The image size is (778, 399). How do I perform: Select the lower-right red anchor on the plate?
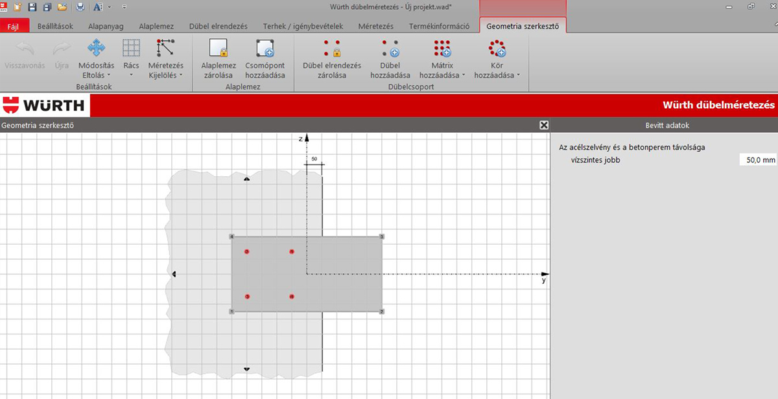pos(292,297)
